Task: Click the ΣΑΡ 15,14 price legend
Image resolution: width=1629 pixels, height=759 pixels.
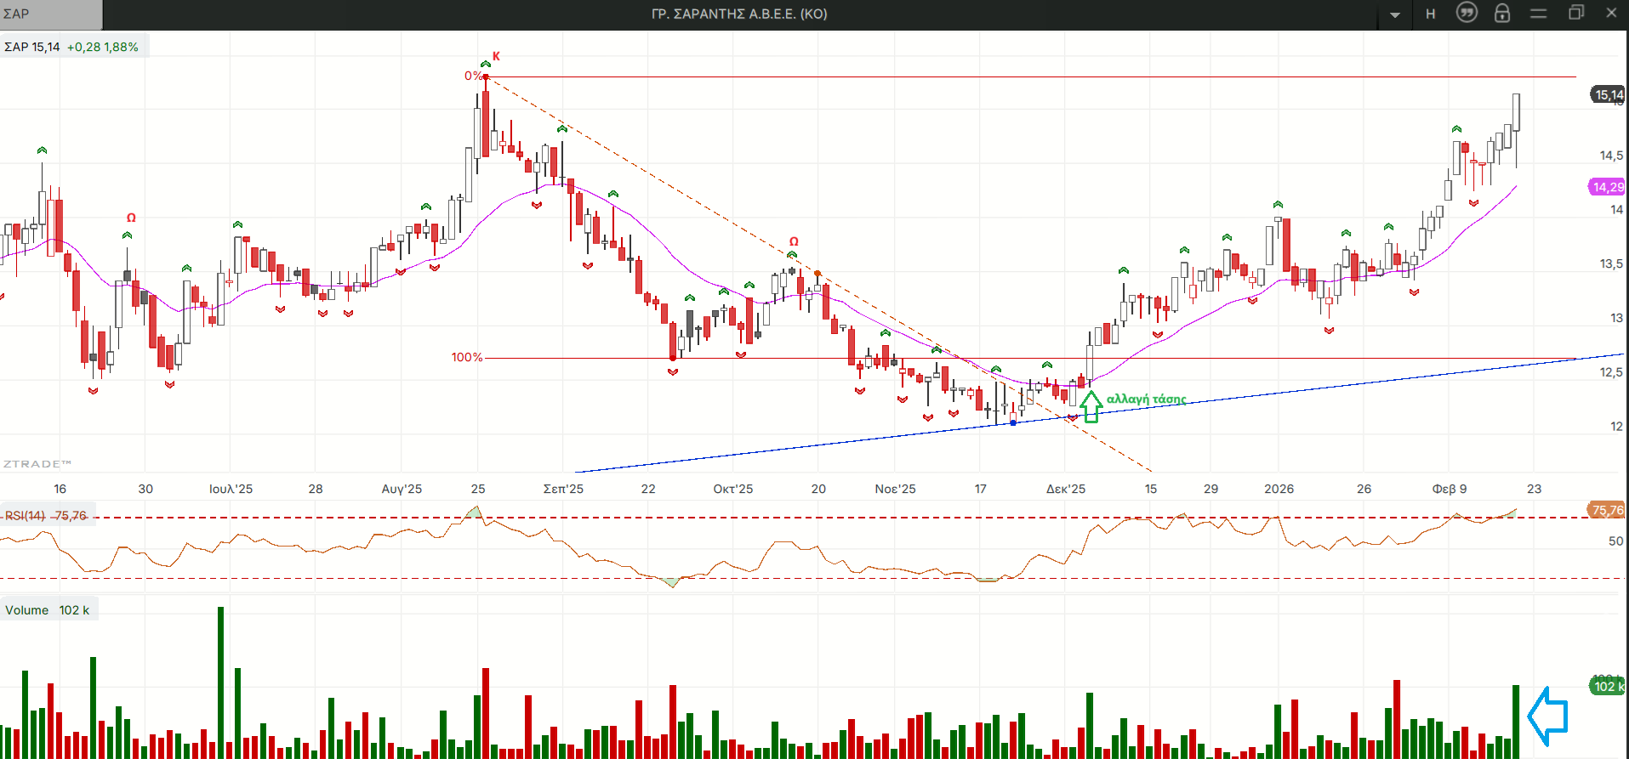Action: (32, 47)
